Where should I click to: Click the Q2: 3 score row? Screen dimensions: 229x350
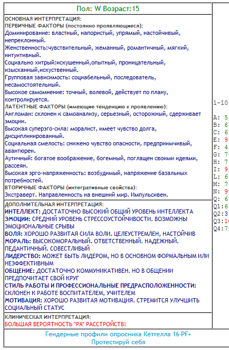pos(221,214)
